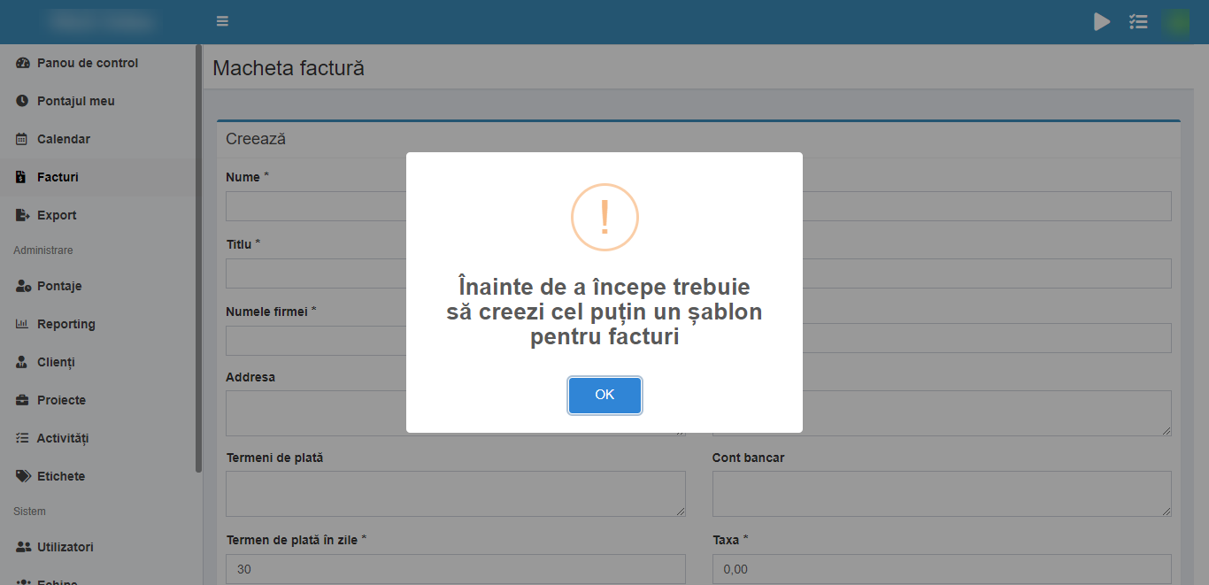Screen dimensions: 1209x585
Task: Click the Panou de control dashboard icon
Action: pos(23,63)
